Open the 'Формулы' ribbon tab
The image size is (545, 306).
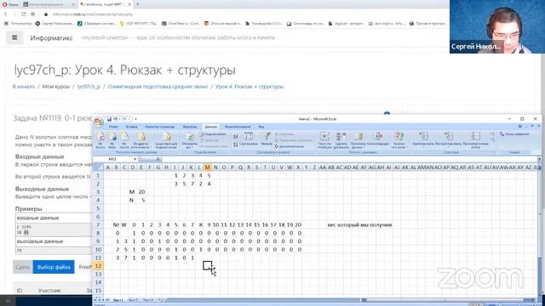pos(190,127)
